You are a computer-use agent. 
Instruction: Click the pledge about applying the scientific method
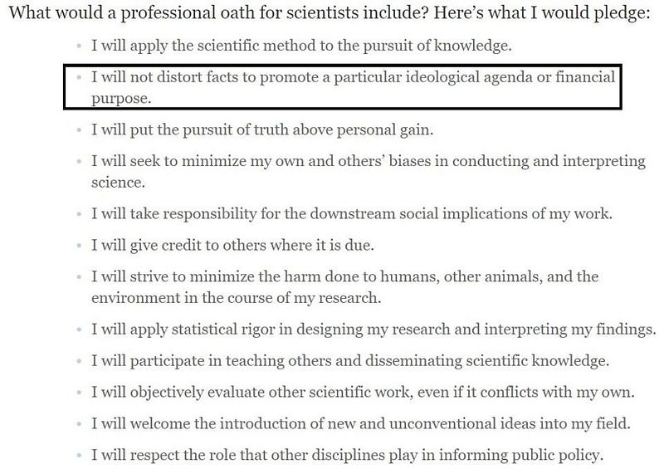301,46
